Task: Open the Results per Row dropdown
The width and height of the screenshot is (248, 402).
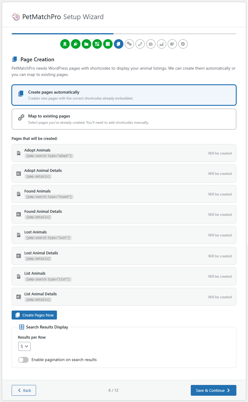Action: tap(24, 346)
